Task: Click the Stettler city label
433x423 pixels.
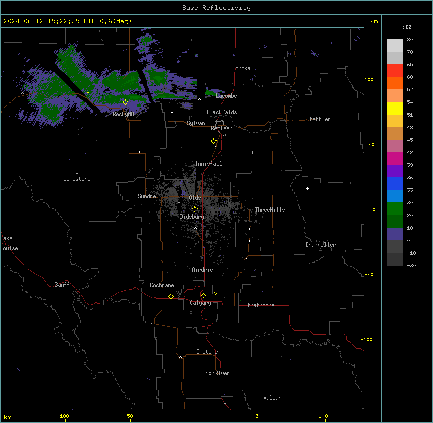Action: point(318,119)
